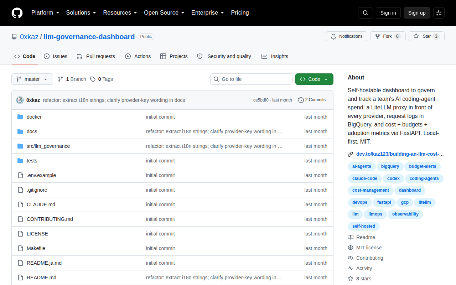
Task: Click the docker folder icon
Action: [20, 117]
